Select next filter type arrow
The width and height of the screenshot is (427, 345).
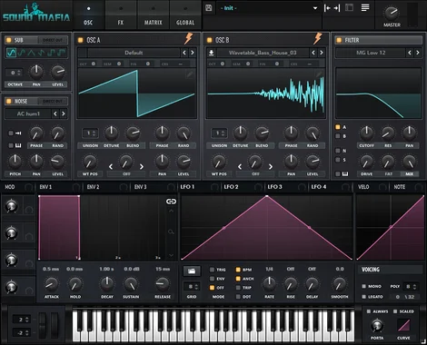(418, 53)
